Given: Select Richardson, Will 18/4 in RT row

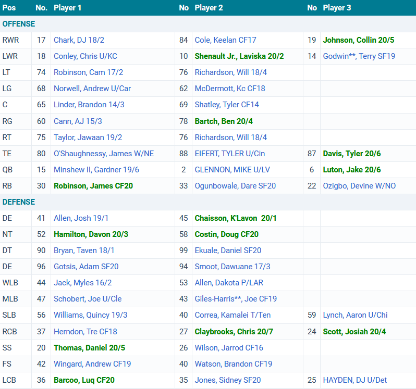Looking at the screenshot, I should [x=230, y=137].
